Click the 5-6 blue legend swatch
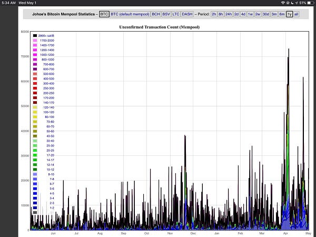This screenshot has height=237, width=316. (x=35, y=189)
